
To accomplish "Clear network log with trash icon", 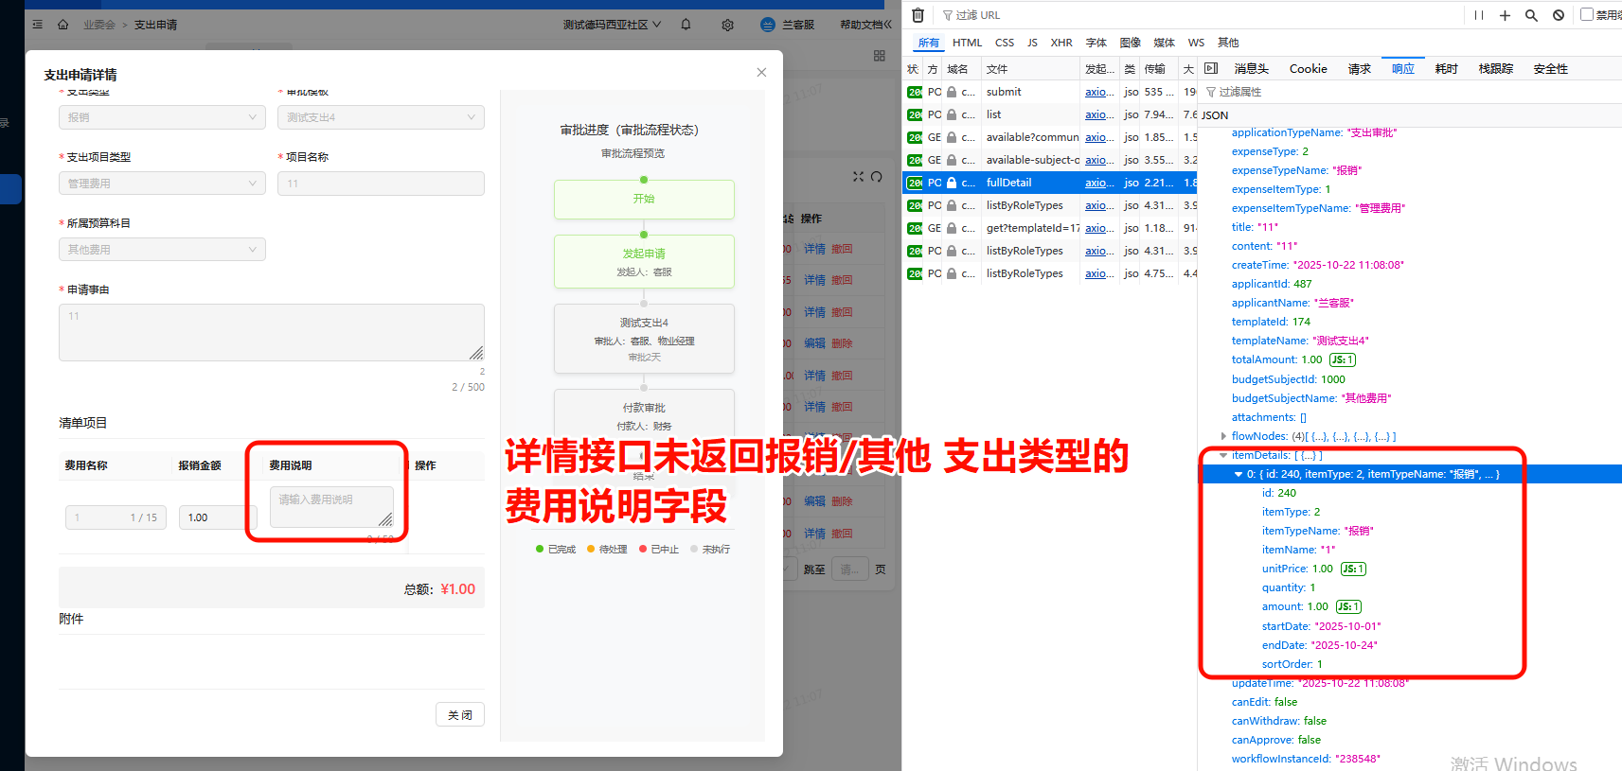I will (918, 15).
